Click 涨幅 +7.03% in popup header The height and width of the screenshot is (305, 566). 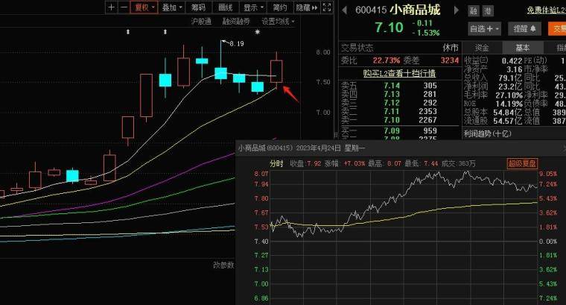345,164
